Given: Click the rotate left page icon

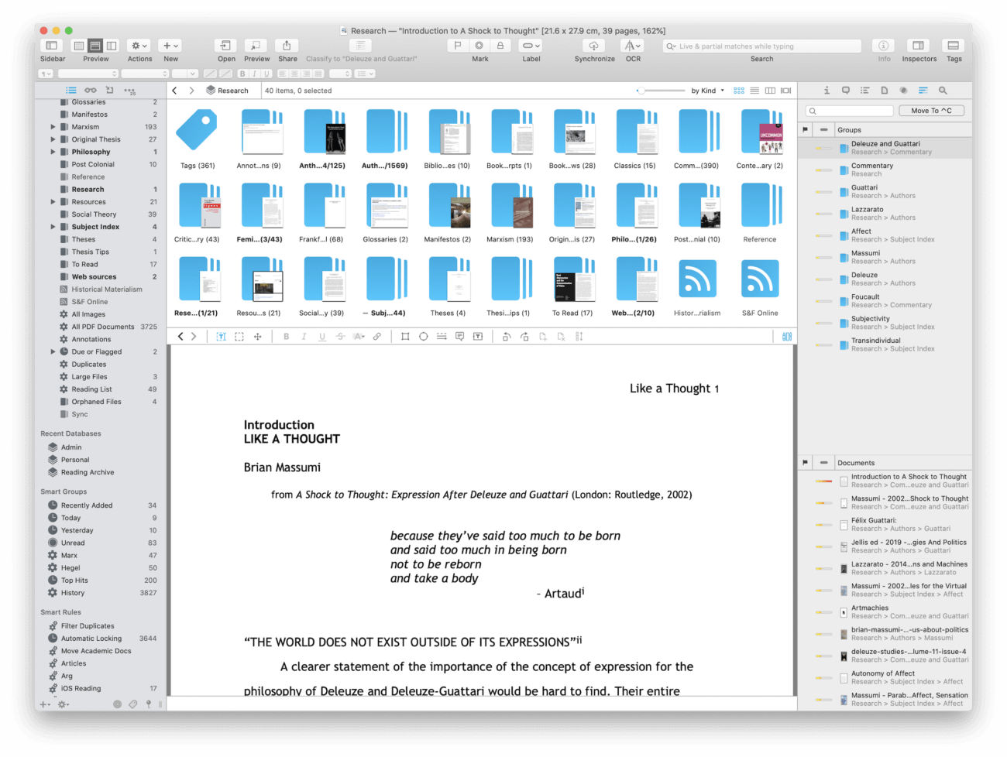Looking at the screenshot, I should (x=507, y=337).
